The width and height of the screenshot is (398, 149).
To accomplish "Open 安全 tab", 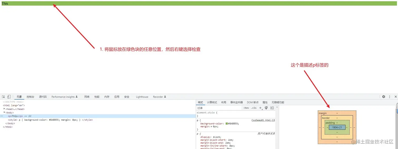I will [127, 97].
